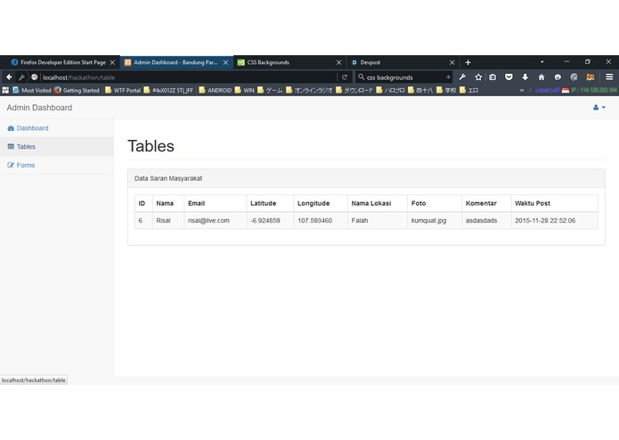Click the Forms edit sidebar icon
The image size is (619, 440).
tap(11, 165)
